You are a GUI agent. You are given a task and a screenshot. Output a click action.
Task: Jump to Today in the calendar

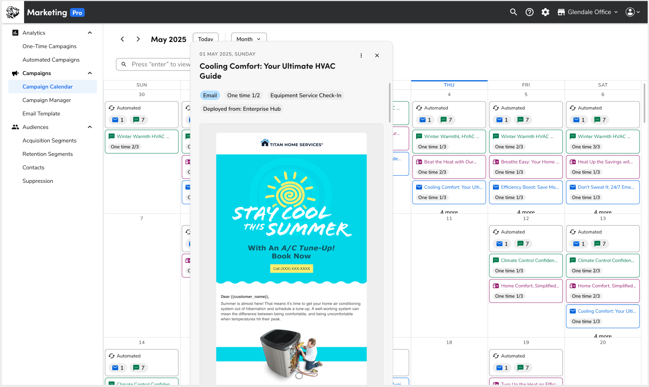[206, 39]
